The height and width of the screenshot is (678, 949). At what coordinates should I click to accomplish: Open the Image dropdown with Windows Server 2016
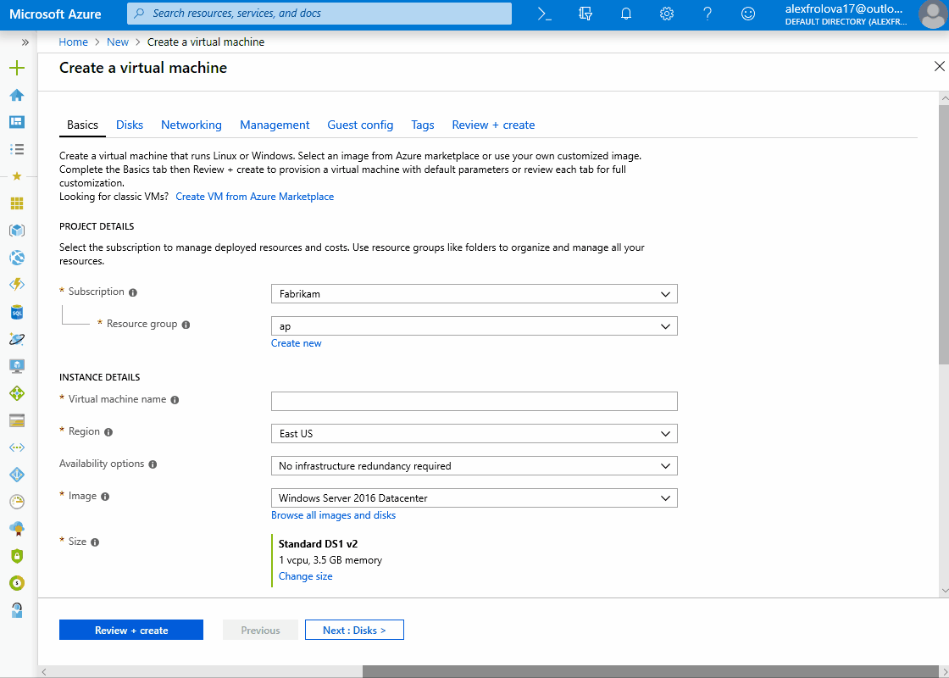pyautogui.click(x=474, y=498)
